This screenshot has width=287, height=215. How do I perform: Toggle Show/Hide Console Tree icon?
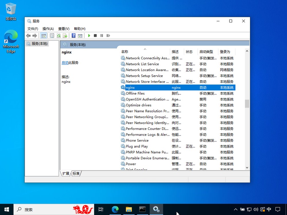(44, 36)
